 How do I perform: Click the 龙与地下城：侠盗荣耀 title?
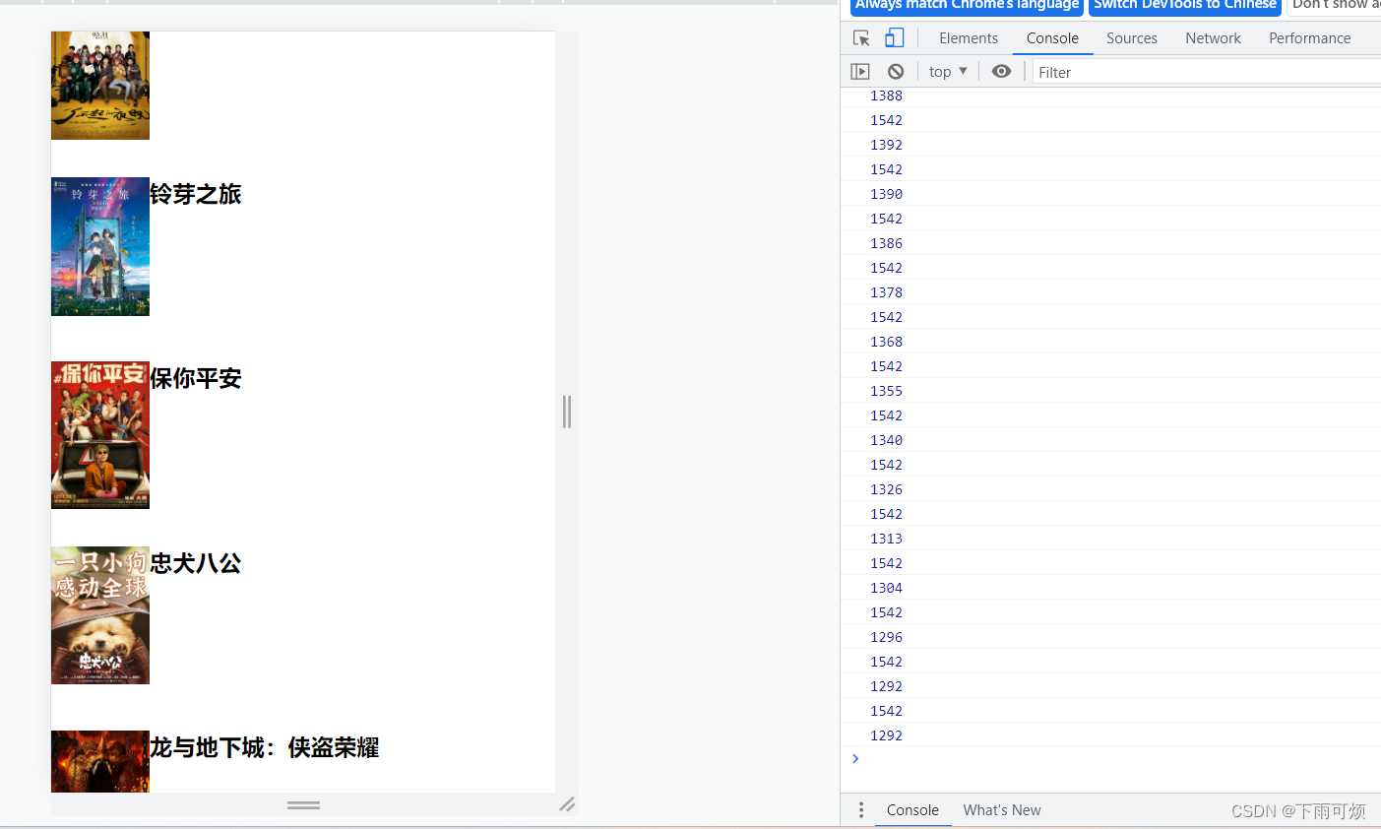pos(265,747)
